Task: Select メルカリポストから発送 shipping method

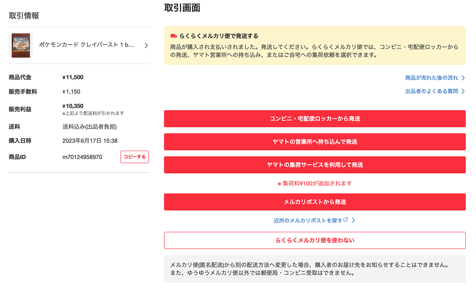Action: click(314, 202)
